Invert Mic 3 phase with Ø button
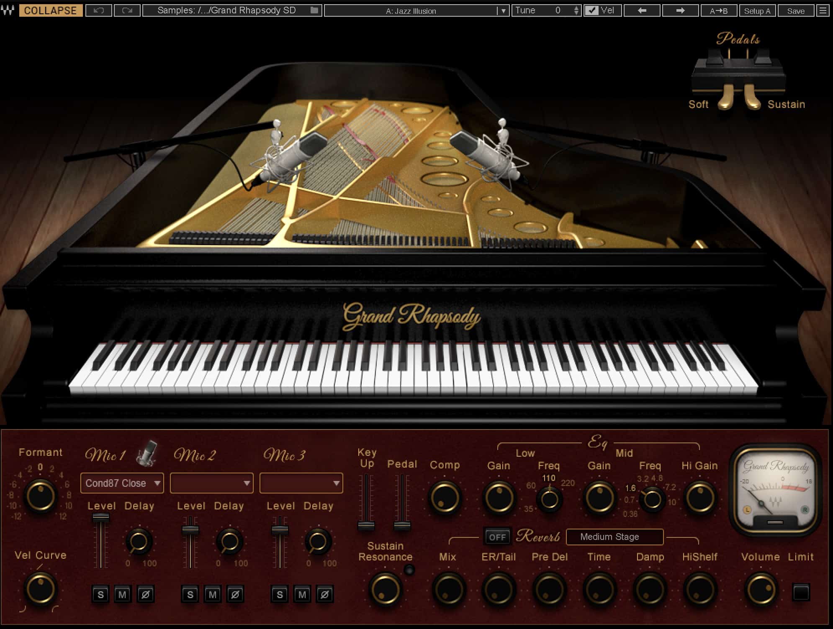Screen dimensions: 833x629 pos(324,594)
